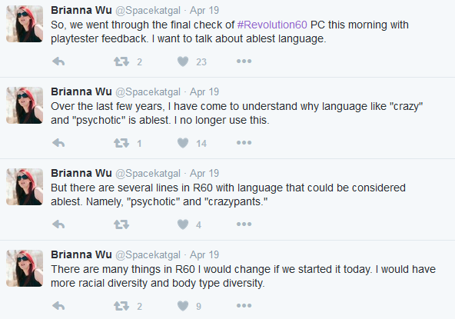Open more options on the last tweet
Image resolution: width=455 pixels, height=319 pixels.
click(x=244, y=306)
